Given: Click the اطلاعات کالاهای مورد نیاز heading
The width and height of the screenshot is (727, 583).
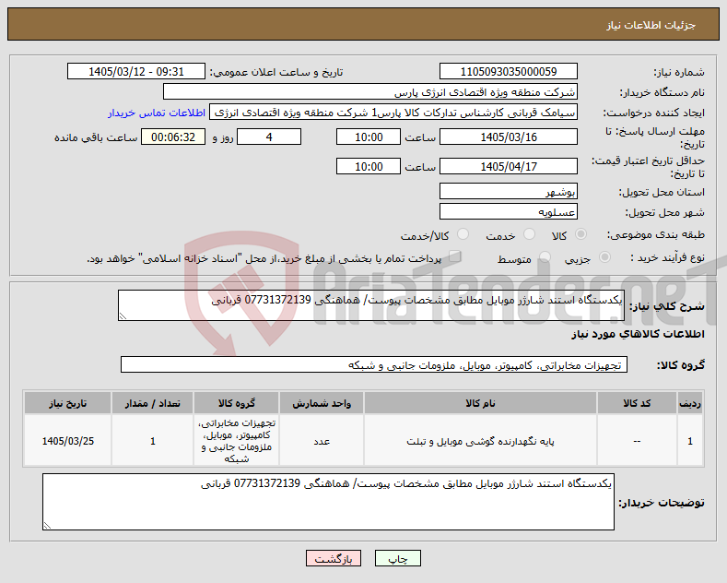Looking at the screenshot, I should pos(638,334).
